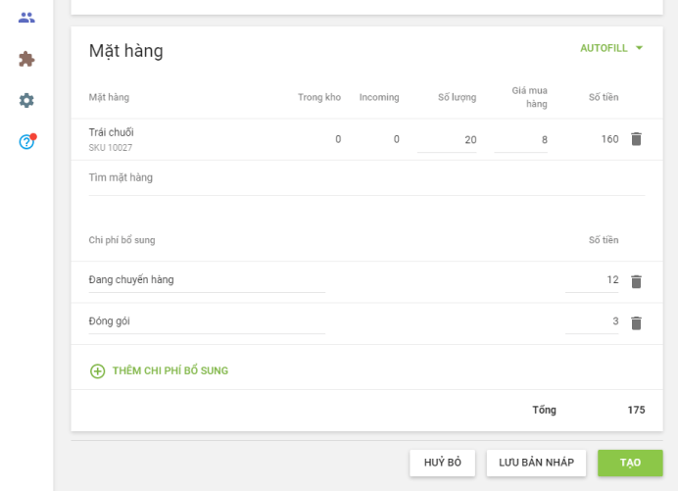Open the help question mark icon
The image size is (678, 491).
click(x=26, y=142)
